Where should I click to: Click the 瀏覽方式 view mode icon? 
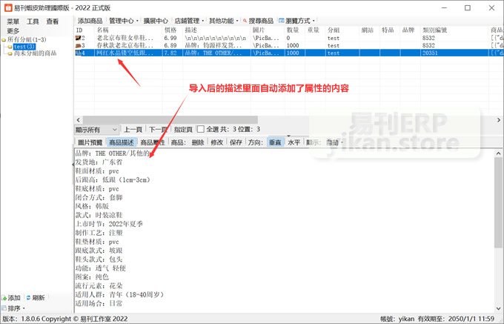(x=281, y=21)
